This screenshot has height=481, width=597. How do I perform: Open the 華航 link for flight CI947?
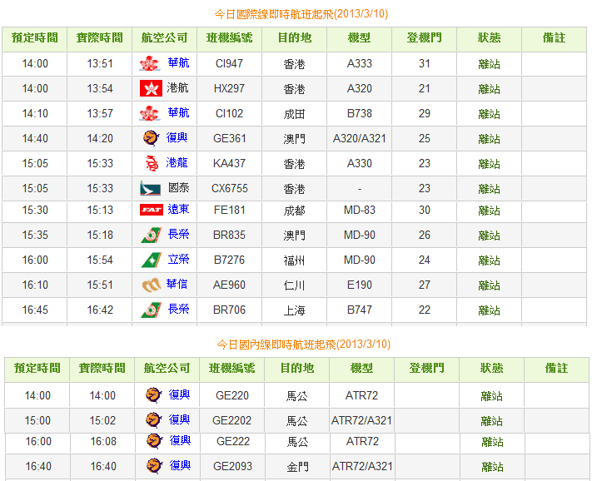click(x=178, y=62)
